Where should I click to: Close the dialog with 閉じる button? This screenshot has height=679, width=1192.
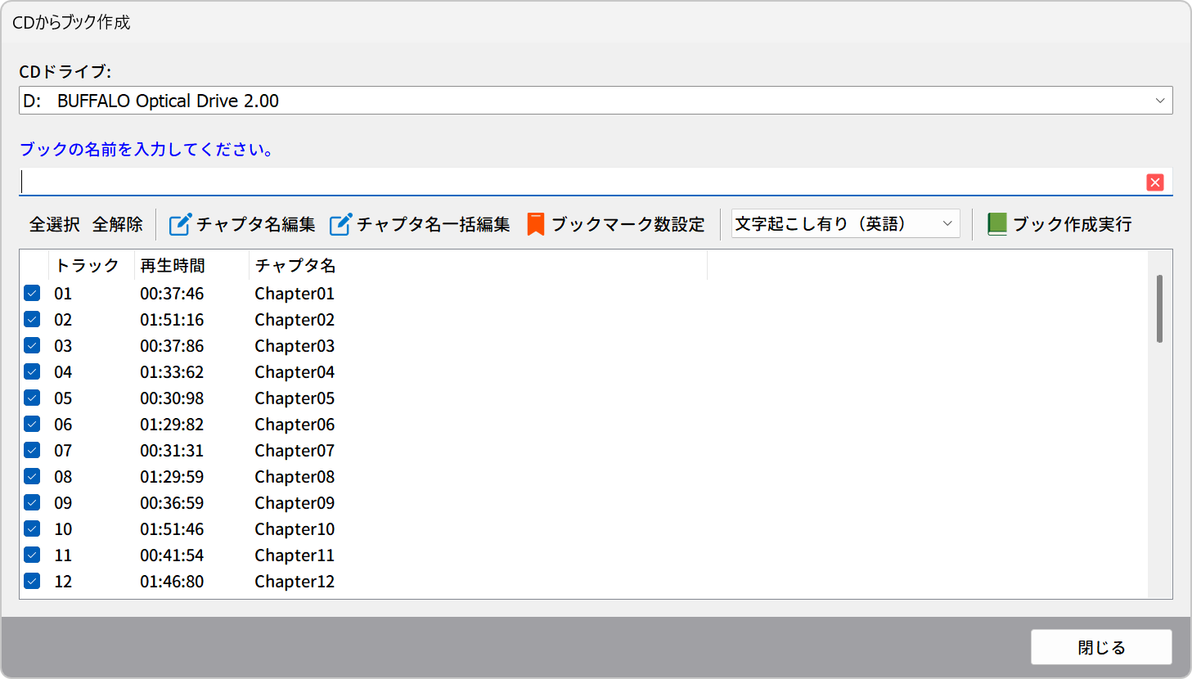1101,647
